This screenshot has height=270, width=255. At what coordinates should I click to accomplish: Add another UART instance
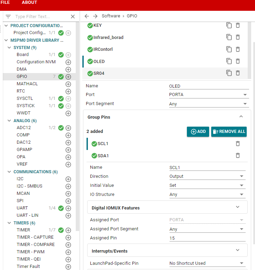[68, 208]
